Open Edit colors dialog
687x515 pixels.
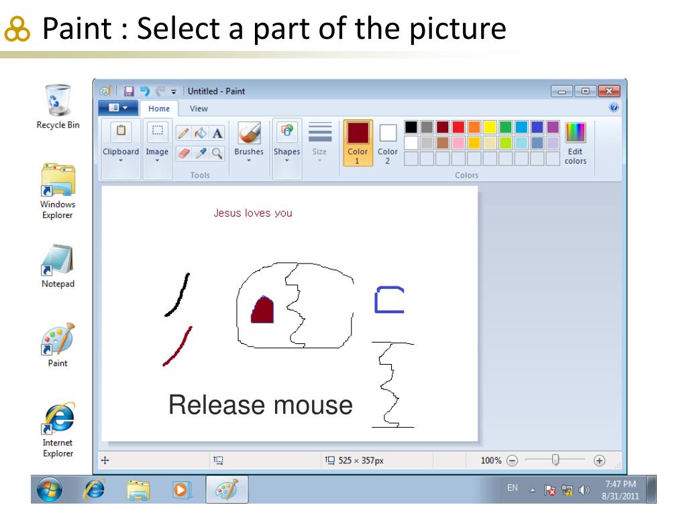click(x=575, y=144)
